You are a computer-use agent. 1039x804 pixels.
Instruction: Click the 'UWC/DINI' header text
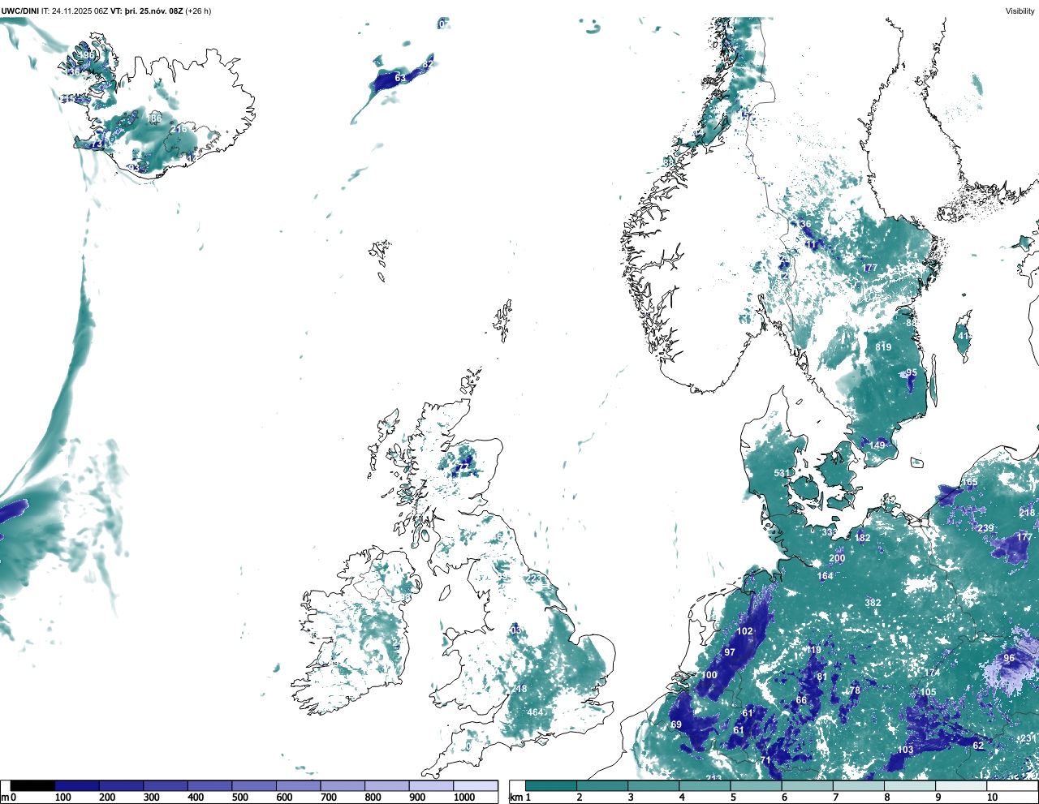coord(20,11)
